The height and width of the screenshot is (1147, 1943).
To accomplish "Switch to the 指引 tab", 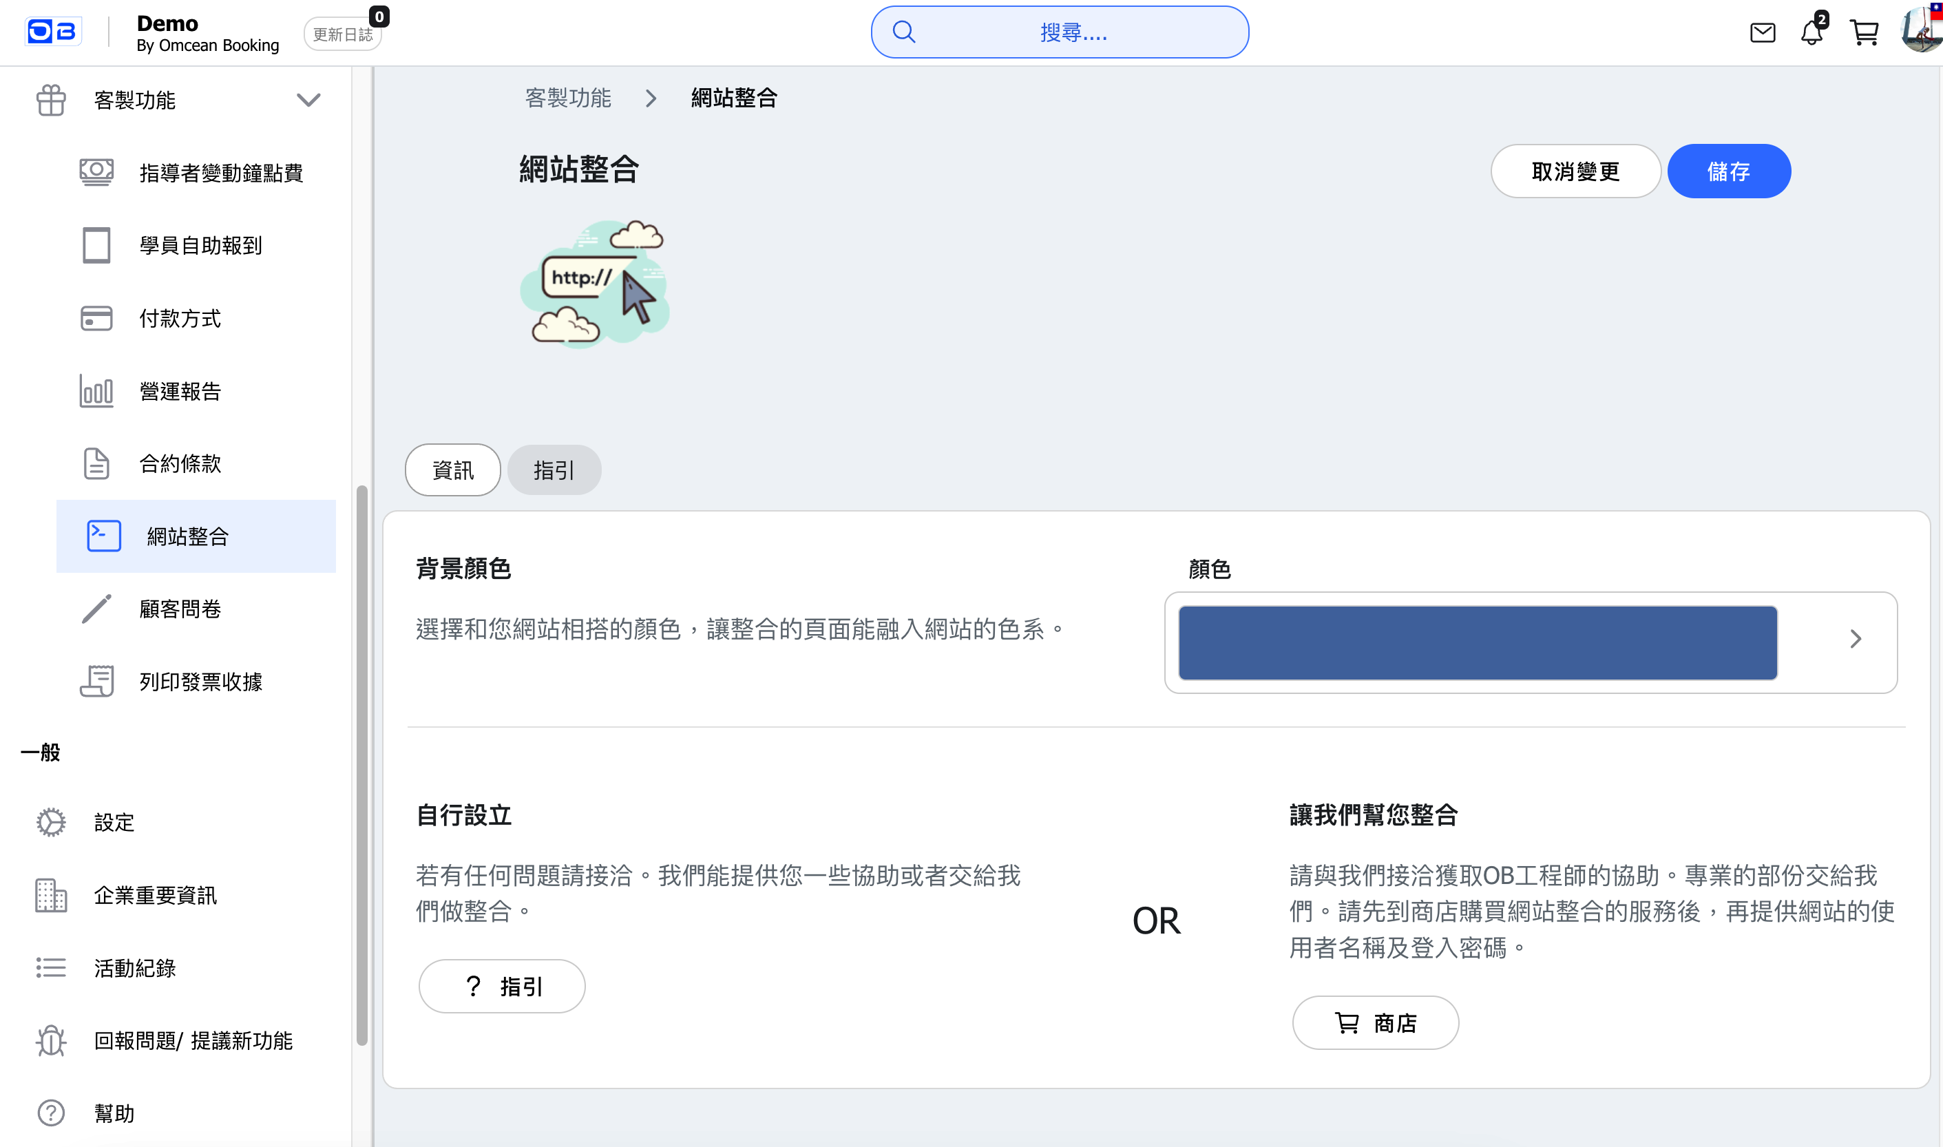I will [x=554, y=470].
